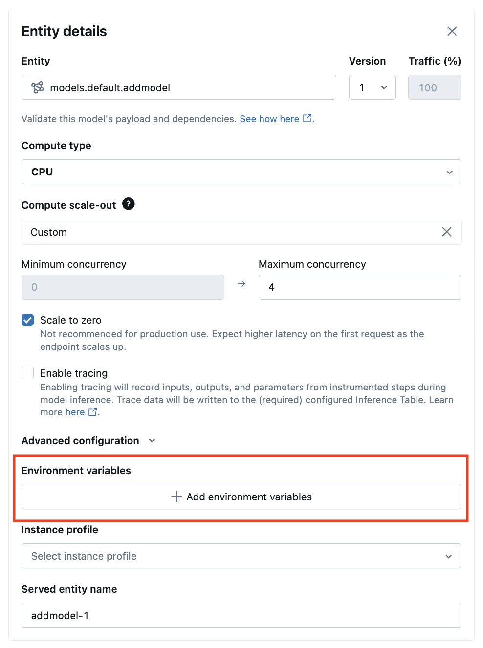Click the Add environment variables button
The width and height of the screenshot is (483, 648).
(x=241, y=497)
